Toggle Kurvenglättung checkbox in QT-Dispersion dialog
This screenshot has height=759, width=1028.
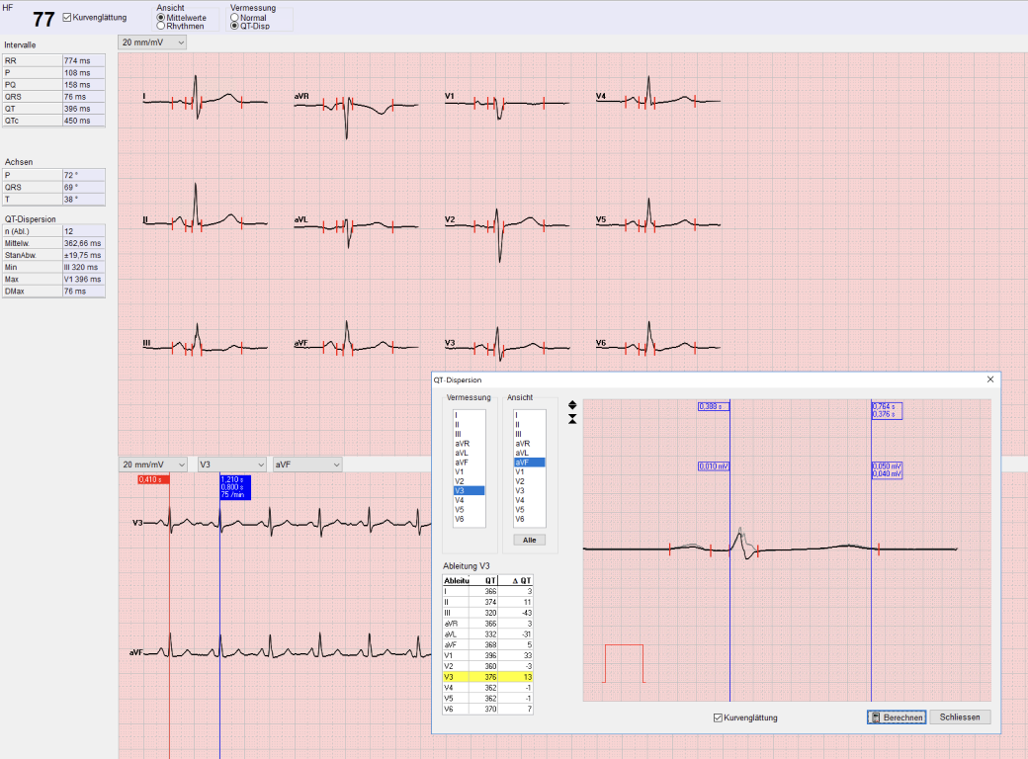click(x=719, y=717)
